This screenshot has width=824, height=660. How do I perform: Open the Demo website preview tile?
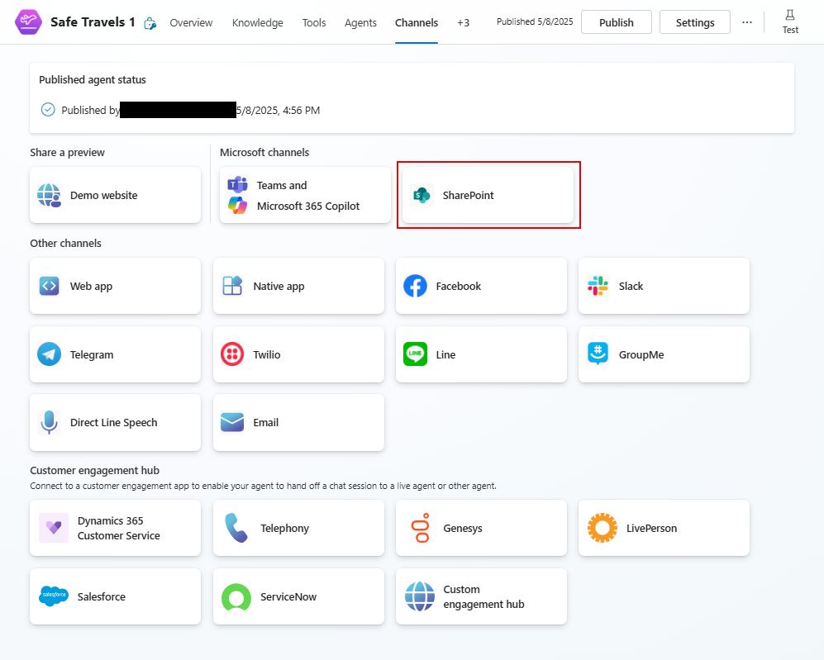pos(115,196)
